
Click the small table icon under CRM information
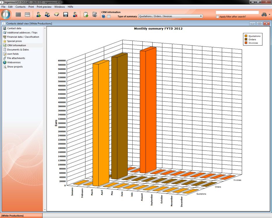[109, 16]
